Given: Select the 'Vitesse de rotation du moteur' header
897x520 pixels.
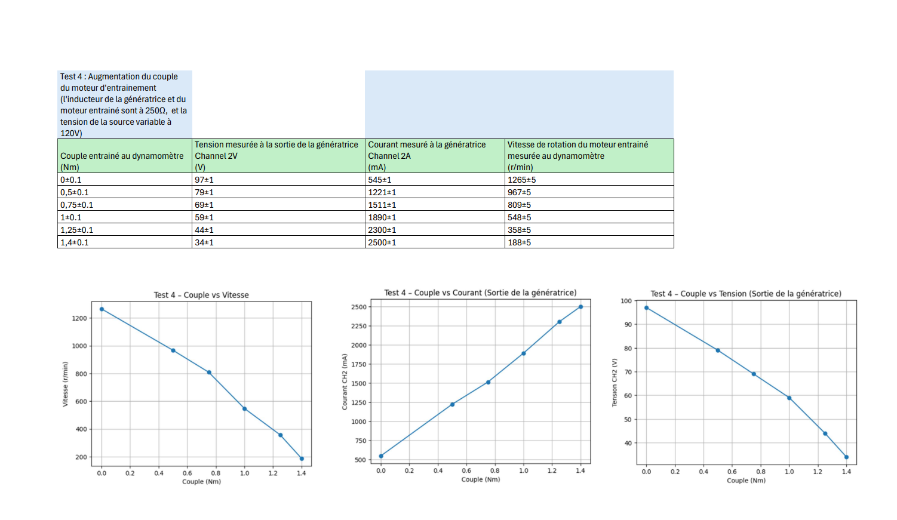Looking at the screenshot, I should pyautogui.click(x=589, y=156).
